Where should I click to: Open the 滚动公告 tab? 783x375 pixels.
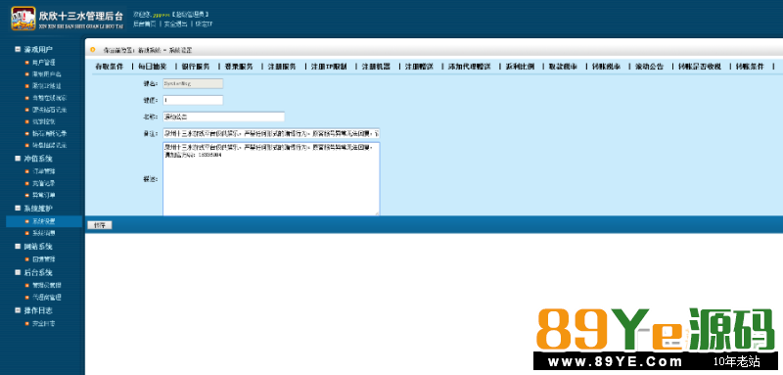click(649, 66)
